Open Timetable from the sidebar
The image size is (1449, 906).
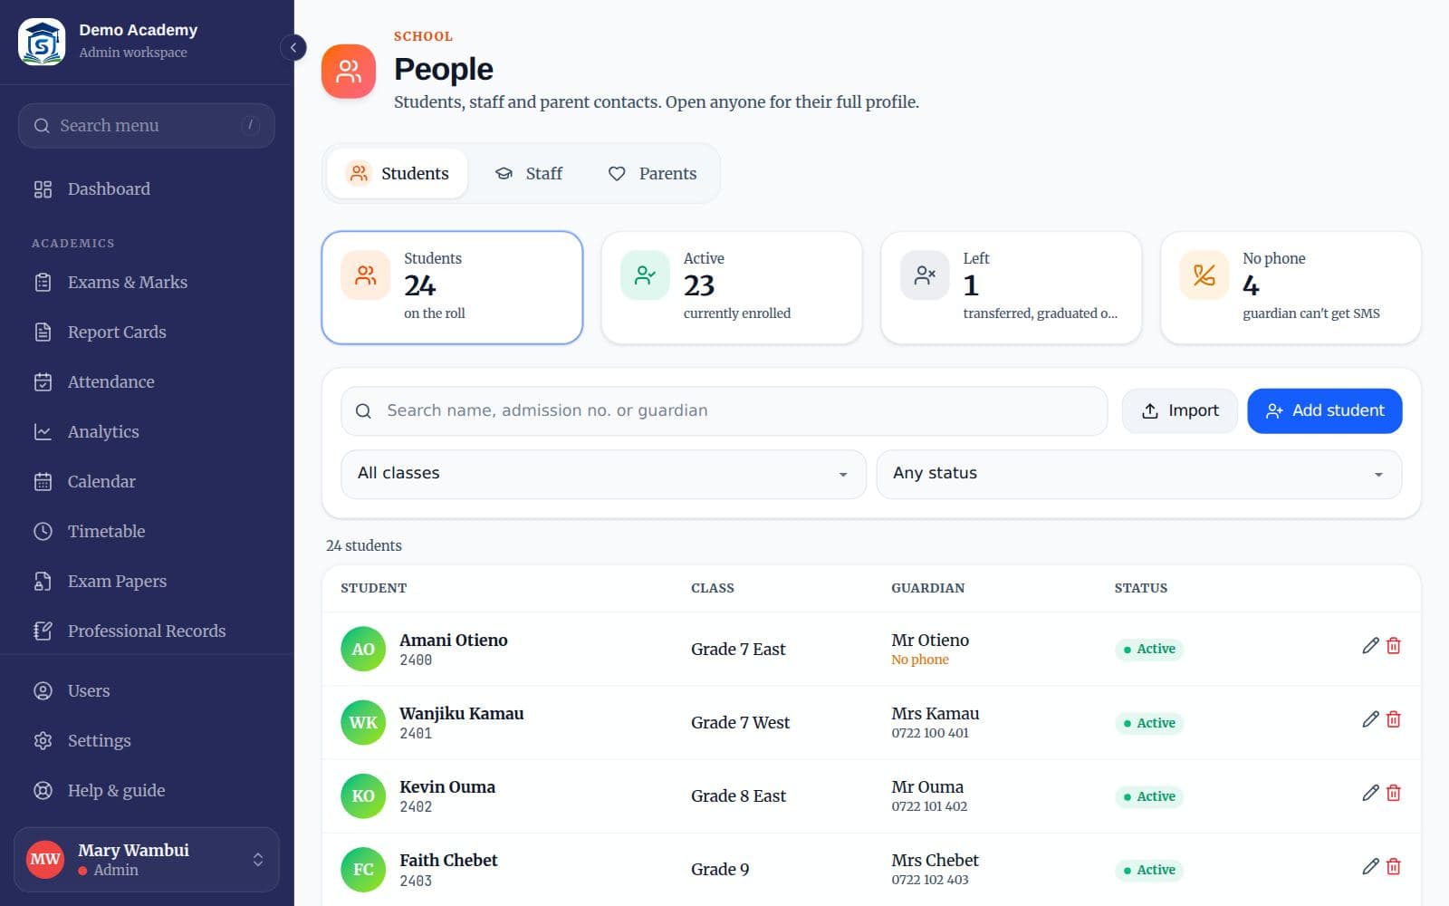[147, 531]
